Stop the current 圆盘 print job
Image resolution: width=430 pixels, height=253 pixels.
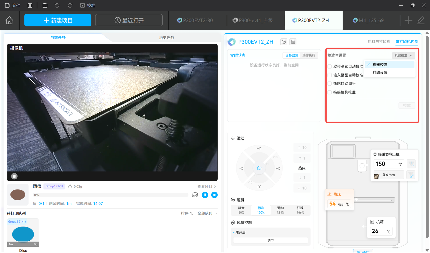click(x=214, y=195)
